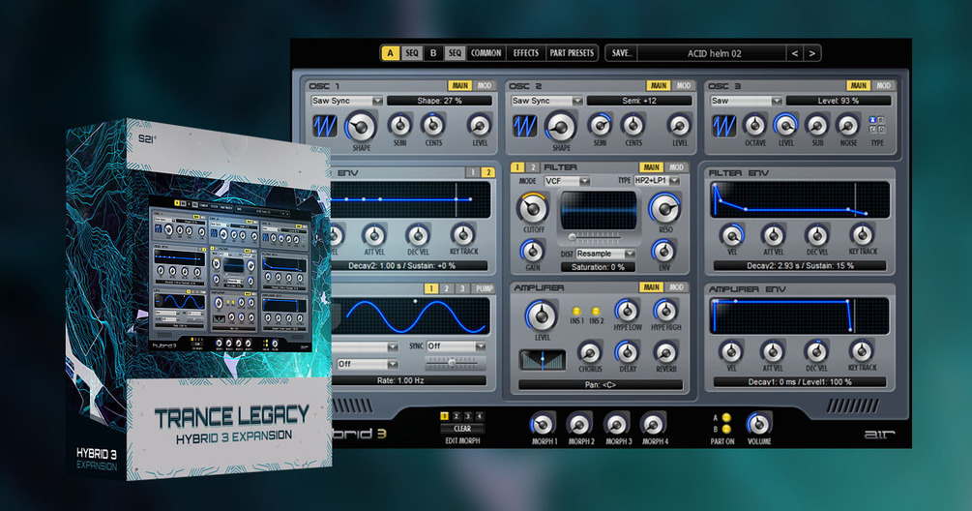Screen dimensions: 972x511
Task: Toggle OSC 1 MOD view
Action: coord(485,85)
